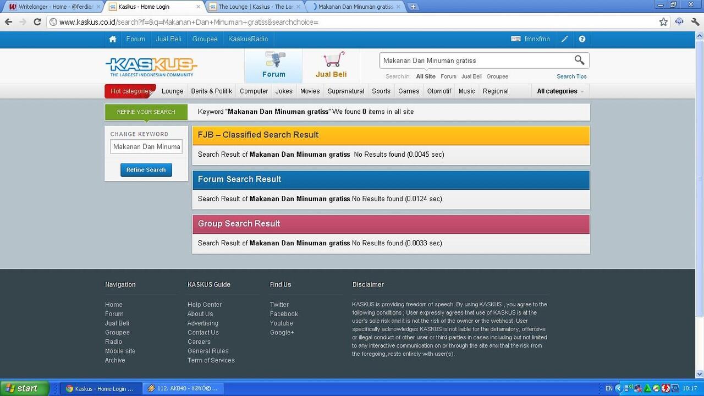Viewport: 704px width, 396px height.
Task: Open the pencil compose icon in top bar
Action: [564, 39]
